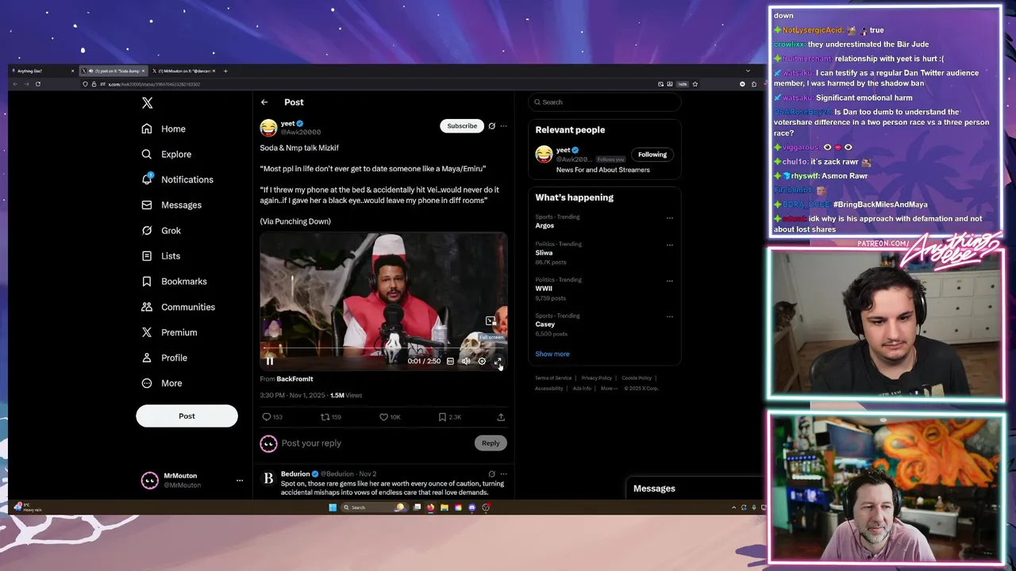Image resolution: width=1016 pixels, height=571 pixels.
Task: Click the white Post button
Action: 187,416
